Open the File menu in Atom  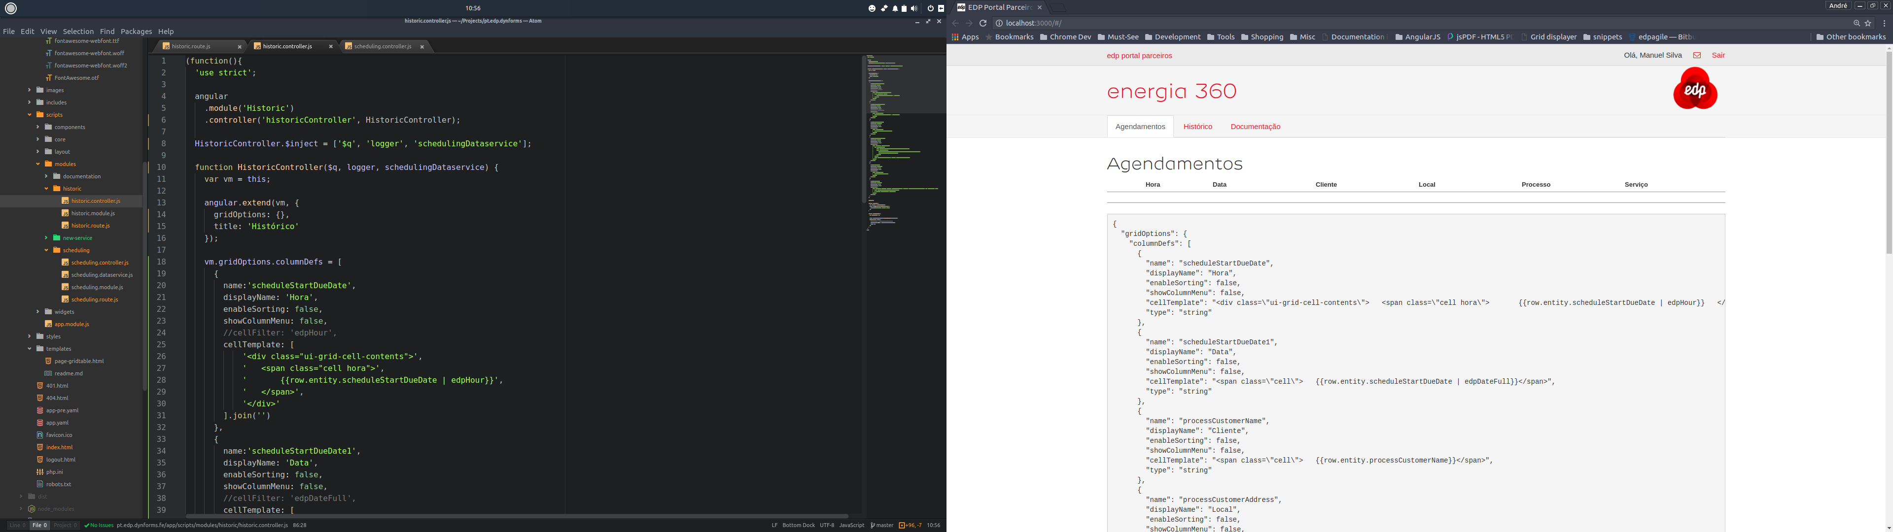click(9, 32)
